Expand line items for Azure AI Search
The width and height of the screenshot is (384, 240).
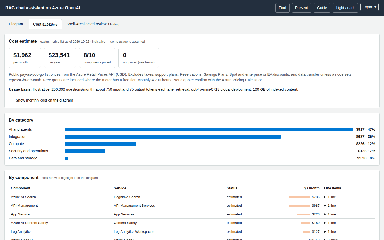coord(330,197)
